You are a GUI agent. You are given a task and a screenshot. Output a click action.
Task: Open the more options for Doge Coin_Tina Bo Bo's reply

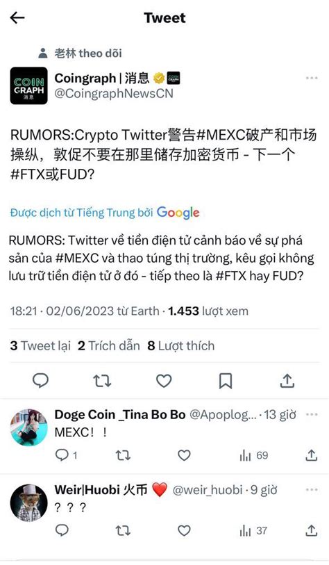pyautogui.click(x=312, y=414)
